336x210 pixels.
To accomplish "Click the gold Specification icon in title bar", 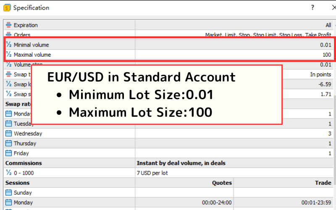I will (7, 8).
